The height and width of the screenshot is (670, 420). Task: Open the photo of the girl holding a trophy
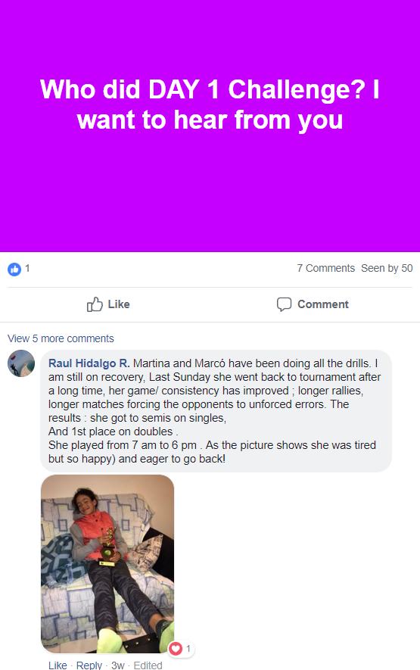click(x=107, y=563)
